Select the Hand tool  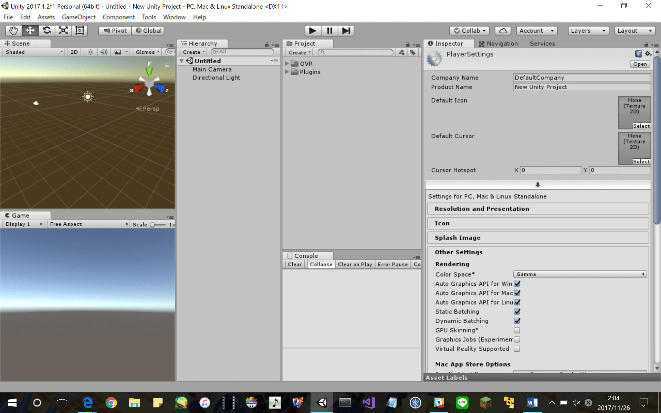14,31
